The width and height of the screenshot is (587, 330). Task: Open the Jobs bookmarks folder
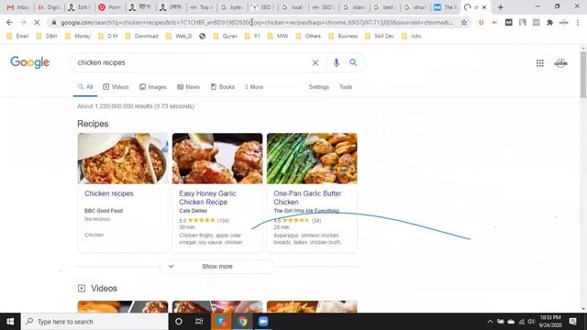click(x=412, y=37)
